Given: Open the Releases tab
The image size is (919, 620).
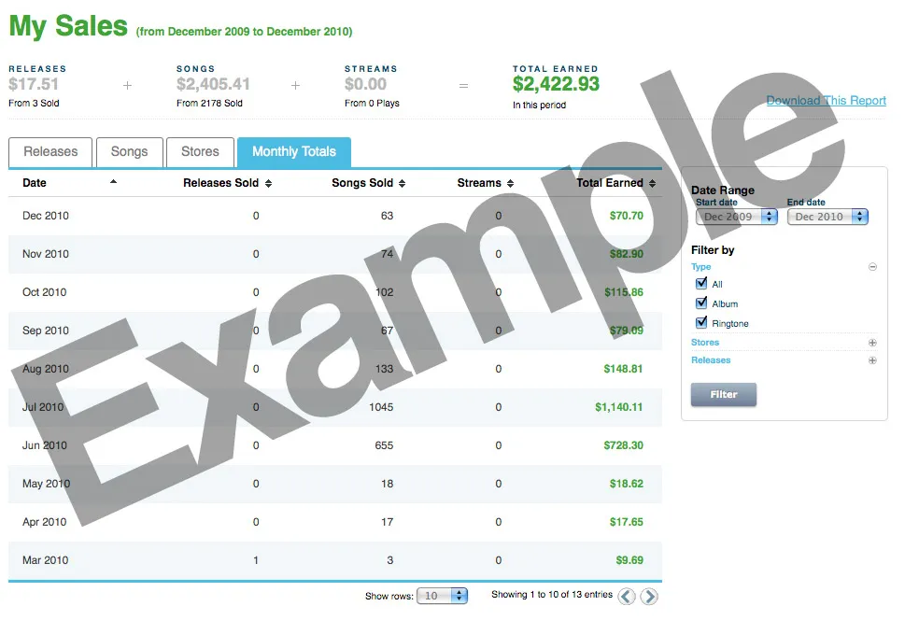Looking at the screenshot, I should pyautogui.click(x=50, y=152).
